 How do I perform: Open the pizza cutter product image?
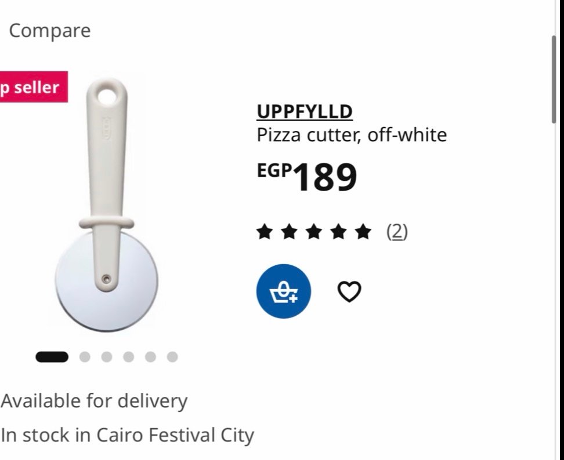pyautogui.click(x=106, y=205)
